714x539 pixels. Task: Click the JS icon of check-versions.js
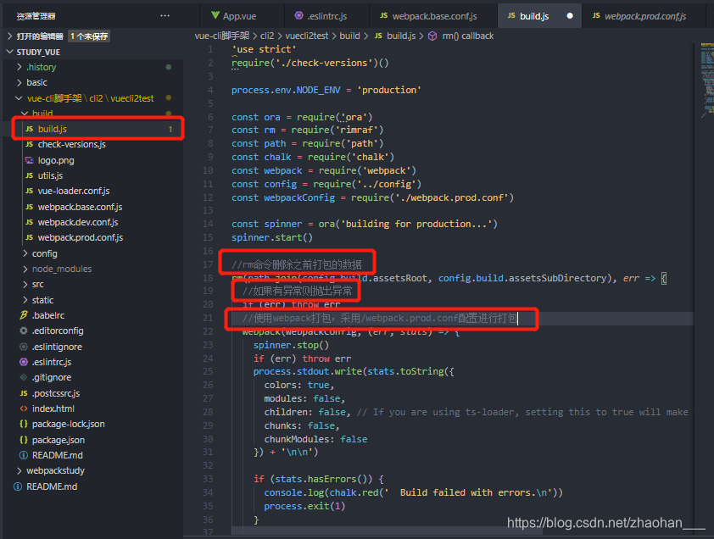(29, 144)
